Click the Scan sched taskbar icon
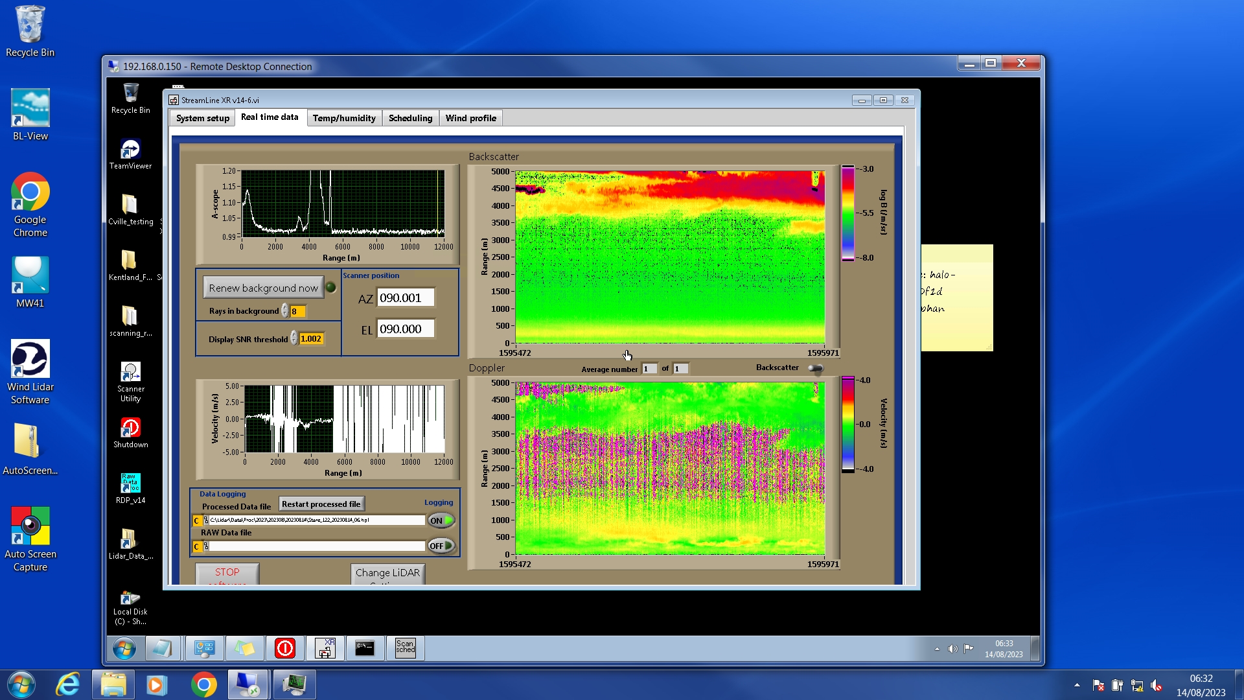This screenshot has width=1244, height=700. click(405, 647)
